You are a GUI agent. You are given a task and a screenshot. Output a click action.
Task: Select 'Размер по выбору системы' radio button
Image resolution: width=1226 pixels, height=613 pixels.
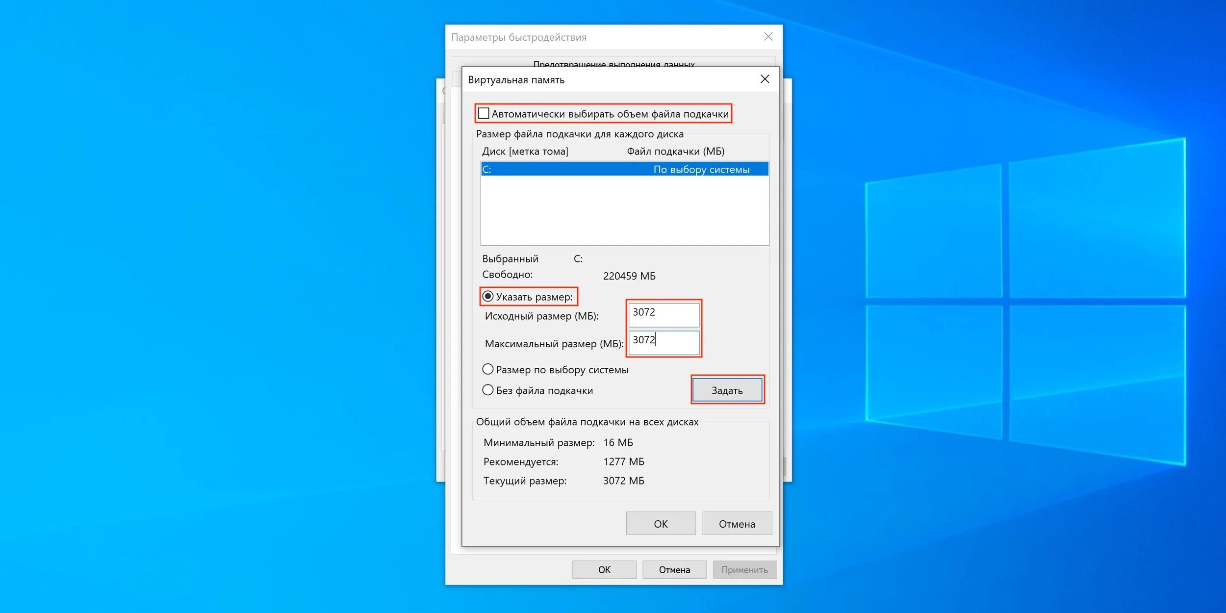tap(486, 370)
